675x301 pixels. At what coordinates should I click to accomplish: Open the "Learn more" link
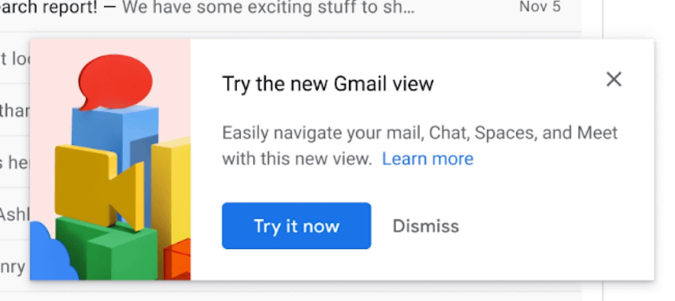pyautogui.click(x=427, y=159)
